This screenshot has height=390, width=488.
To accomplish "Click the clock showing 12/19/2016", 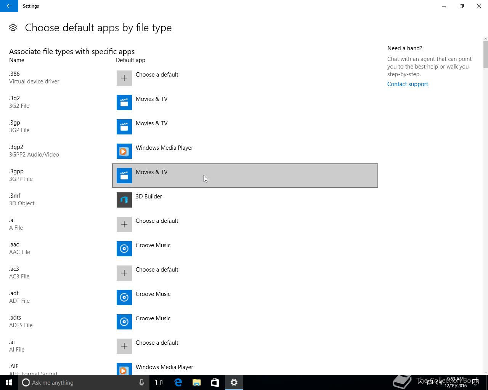I will tap(456, 382).
